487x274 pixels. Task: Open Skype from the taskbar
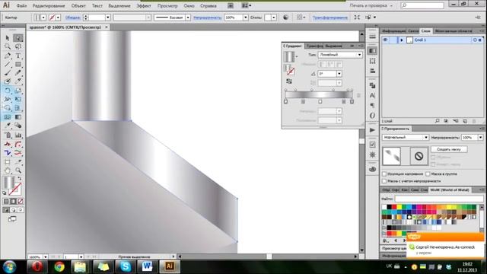(126, 266)
